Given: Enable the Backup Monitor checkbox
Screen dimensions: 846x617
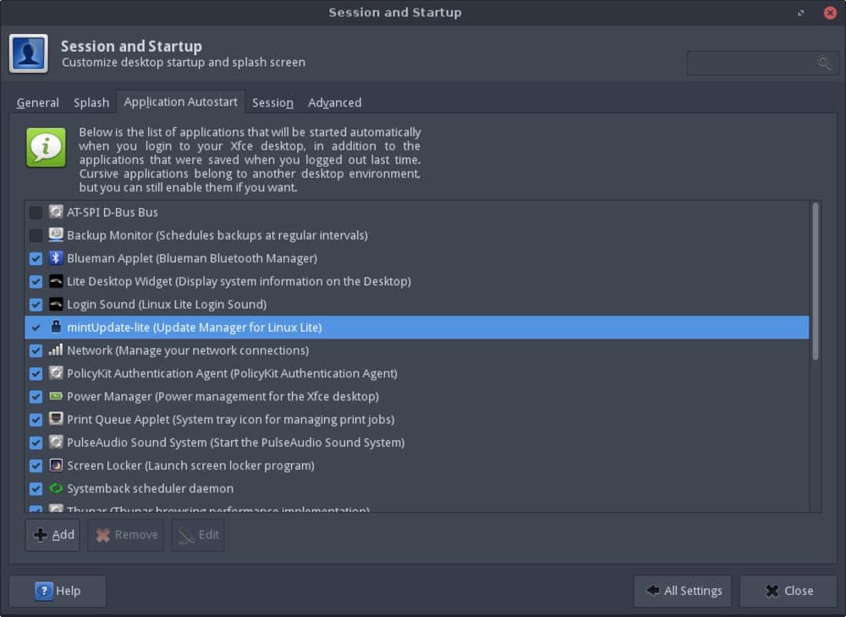Looking at the screenshot, I should [36, 236].
